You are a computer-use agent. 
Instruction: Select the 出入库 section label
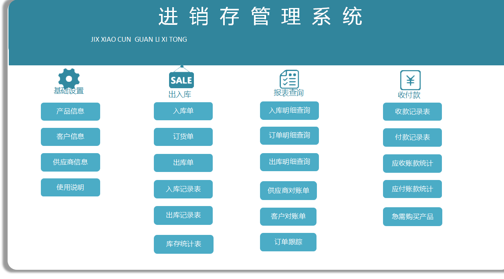181,93
